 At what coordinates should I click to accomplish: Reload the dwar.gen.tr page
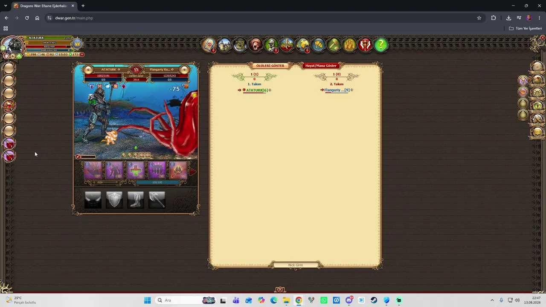click(x=27, y=18)
